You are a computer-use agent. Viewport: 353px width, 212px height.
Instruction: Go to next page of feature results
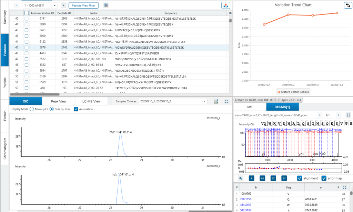64,6
